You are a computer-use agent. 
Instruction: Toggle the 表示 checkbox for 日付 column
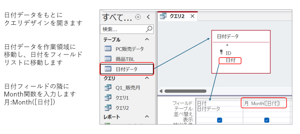219,120
